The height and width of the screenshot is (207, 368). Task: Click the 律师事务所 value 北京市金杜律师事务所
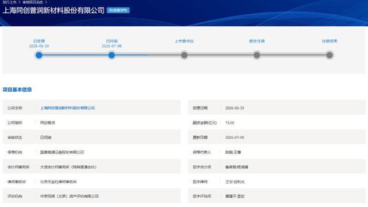tap(58, 182)
